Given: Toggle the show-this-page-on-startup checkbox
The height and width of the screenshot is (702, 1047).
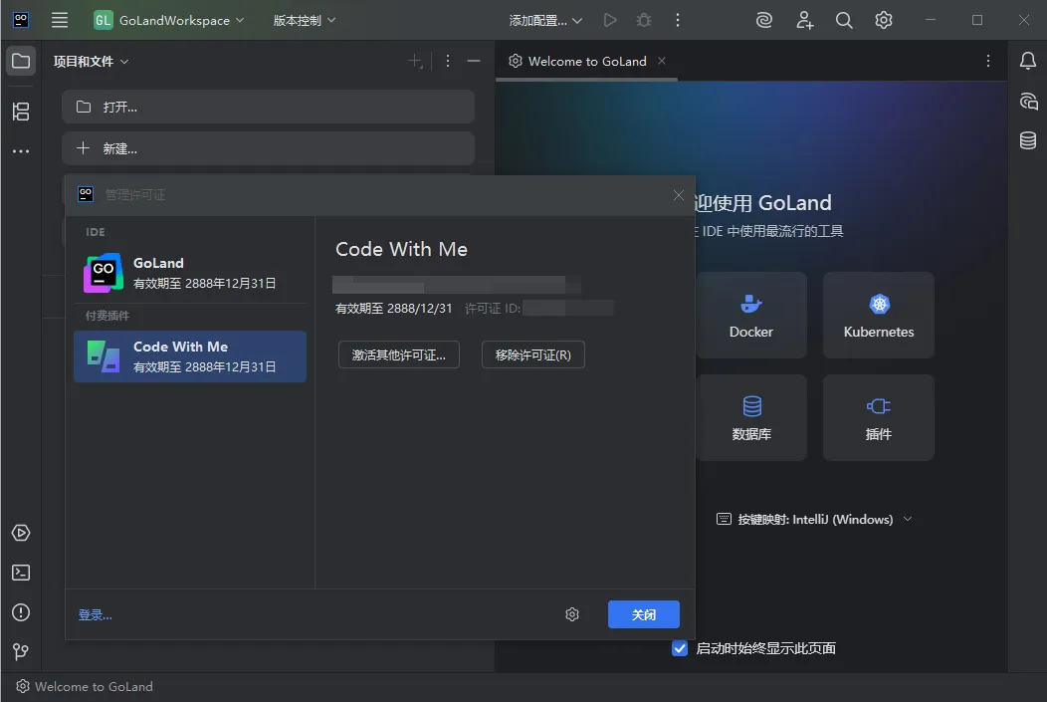Looking at the screenshot, I should pyautogui.click(x=680, y=648).
